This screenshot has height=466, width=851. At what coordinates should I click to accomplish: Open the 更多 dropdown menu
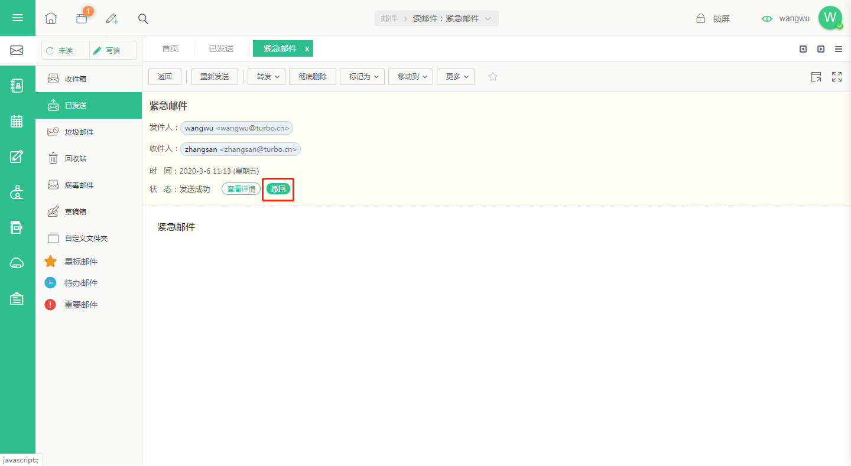pyautogui.click(x=456, y=77)
